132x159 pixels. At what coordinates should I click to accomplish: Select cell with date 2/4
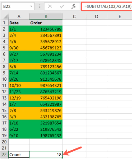(x=19, y=35)
